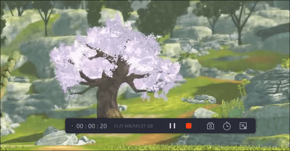
Task: Click the 13.21 MB/145.57 GB storage text
Action: [133, 126]
